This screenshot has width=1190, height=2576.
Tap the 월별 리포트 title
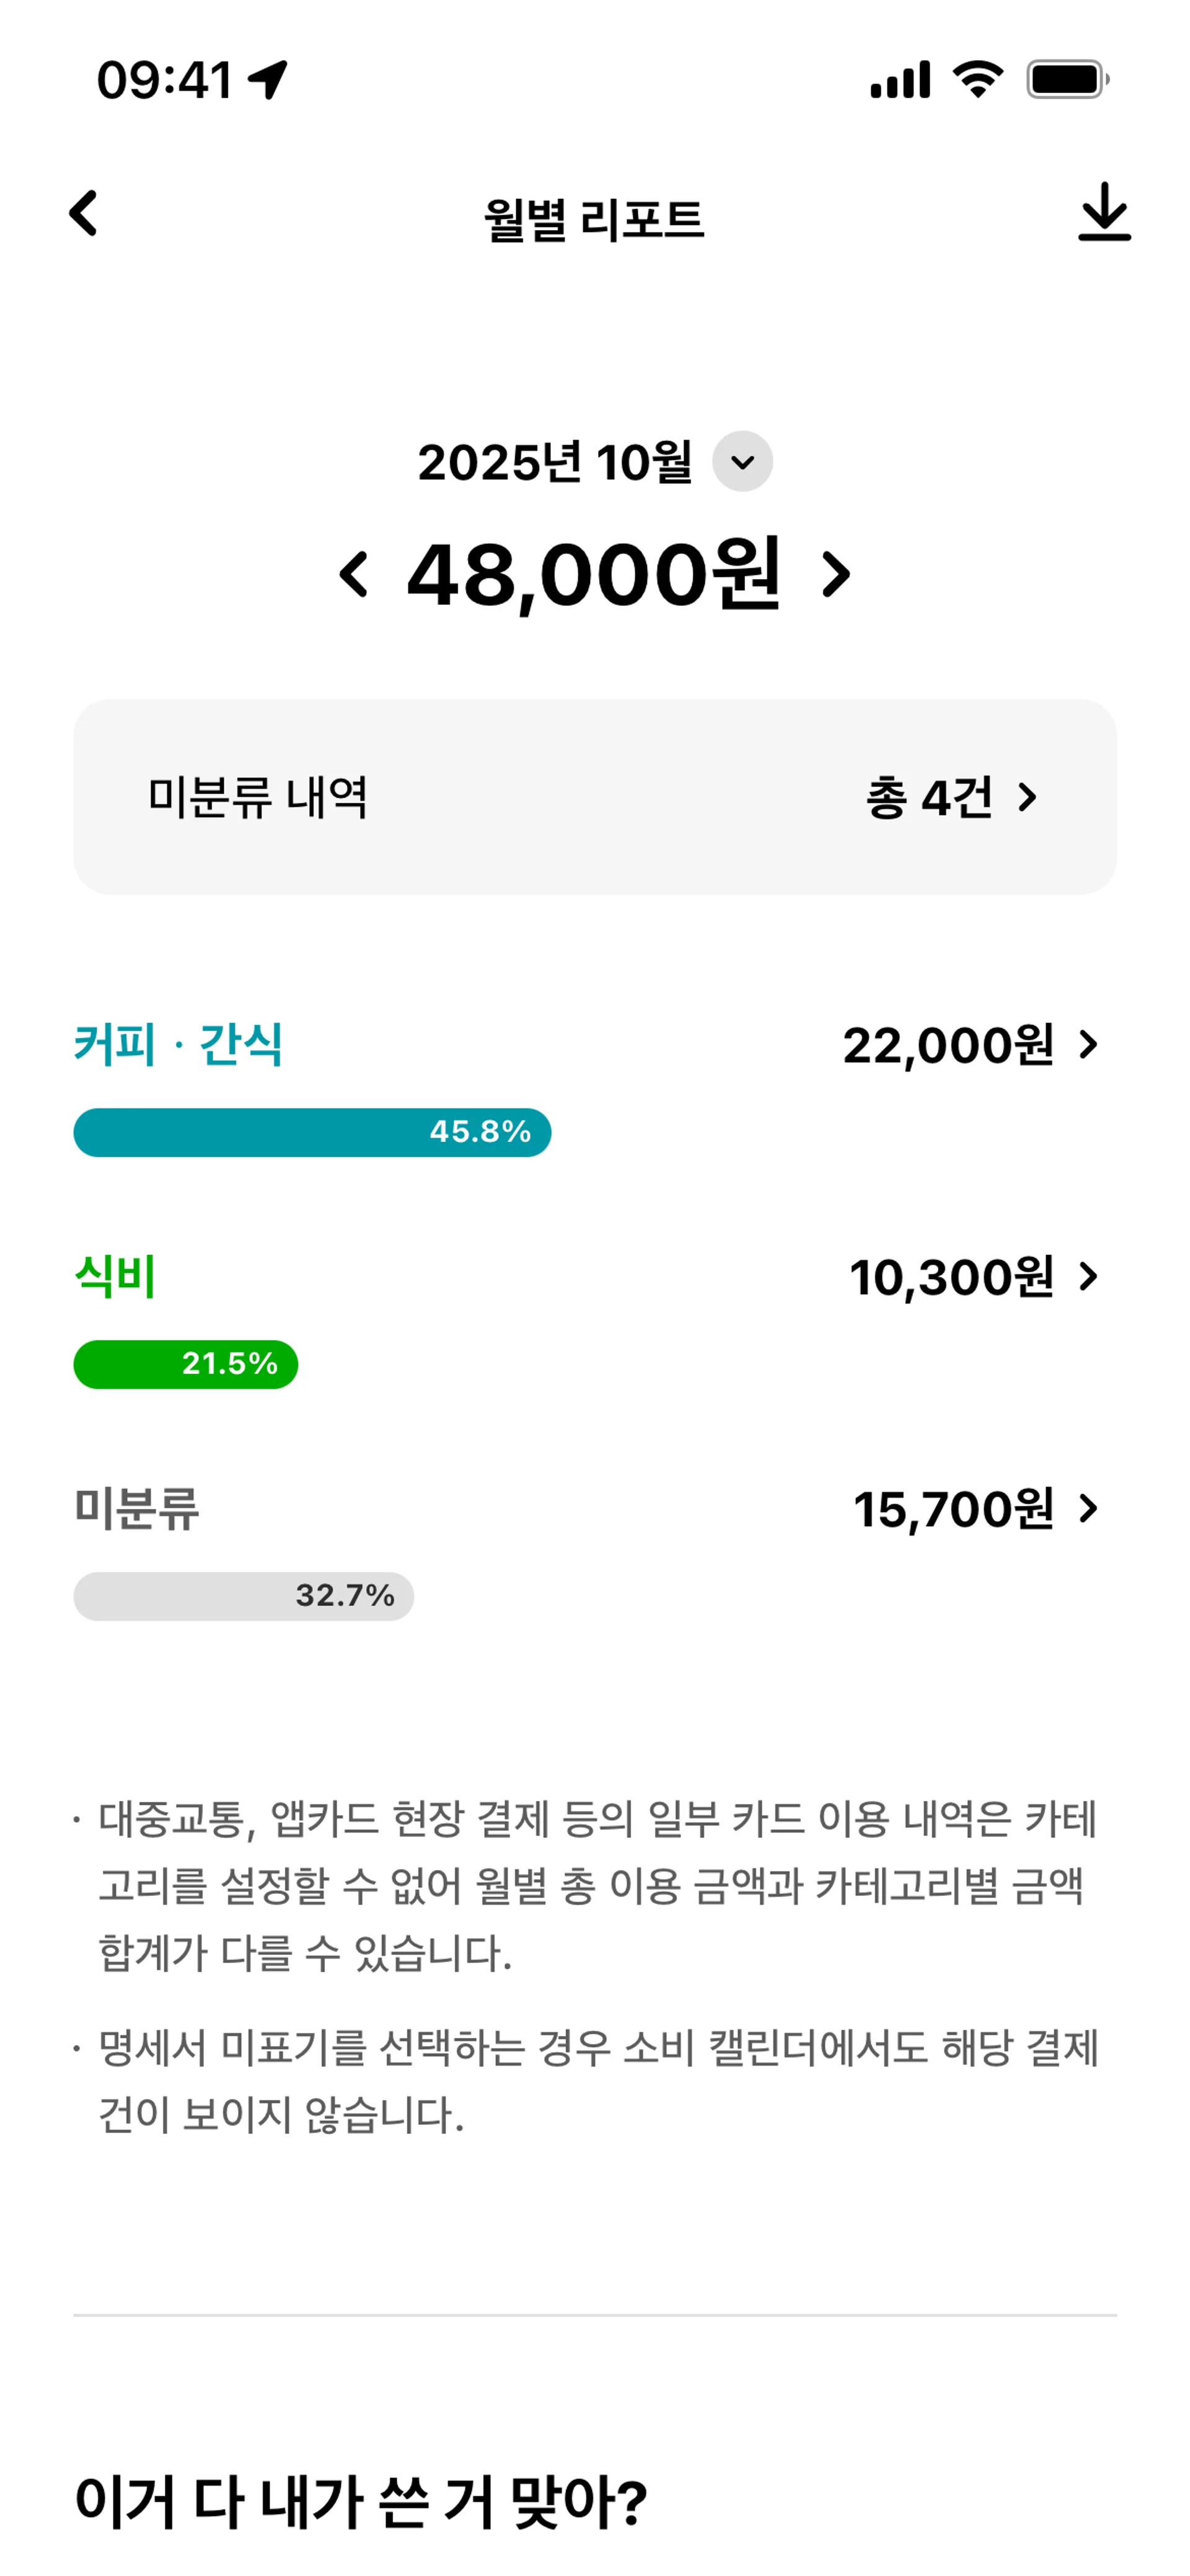[x=594, y=219]
